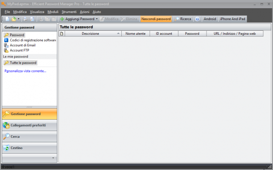Click the globe icon on Collegamenti preferiti
273x170 pixels.
(x=6, y=125)
